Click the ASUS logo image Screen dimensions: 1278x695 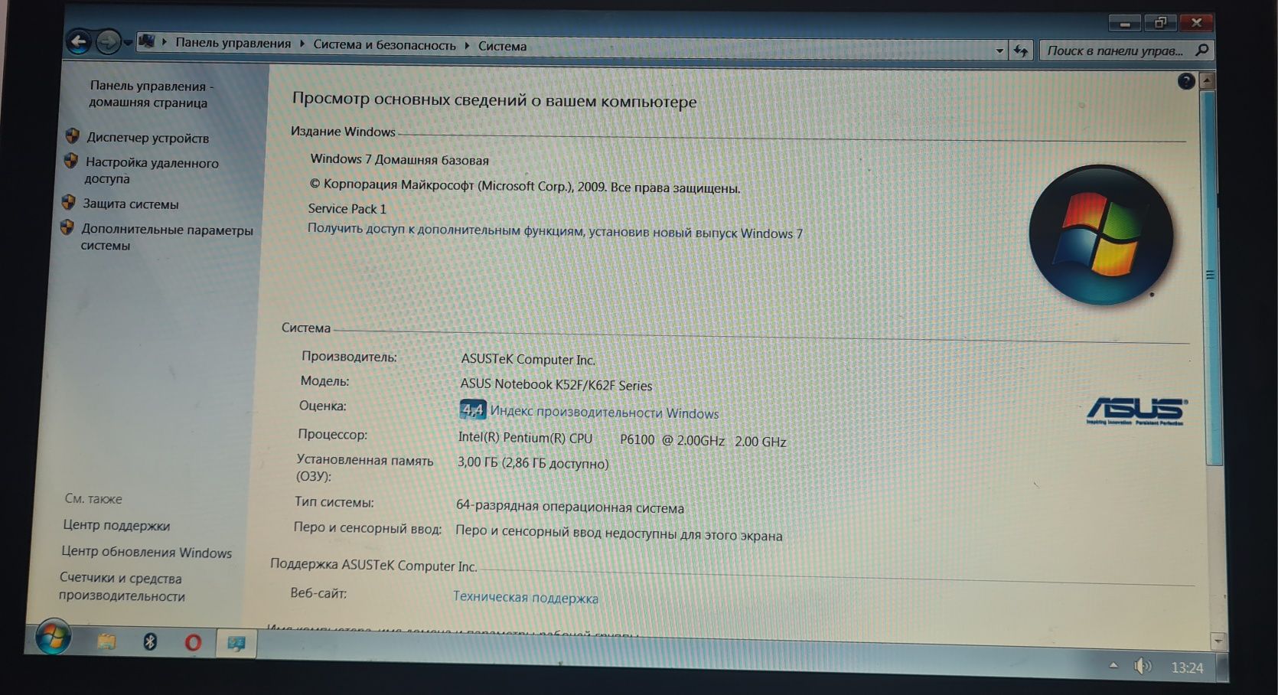click(x=1136, y=411)
